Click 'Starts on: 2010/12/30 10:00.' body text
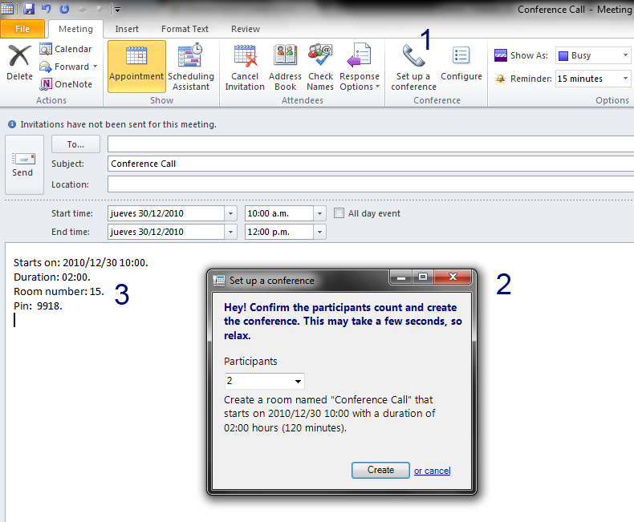 click(x=81, y=263)
